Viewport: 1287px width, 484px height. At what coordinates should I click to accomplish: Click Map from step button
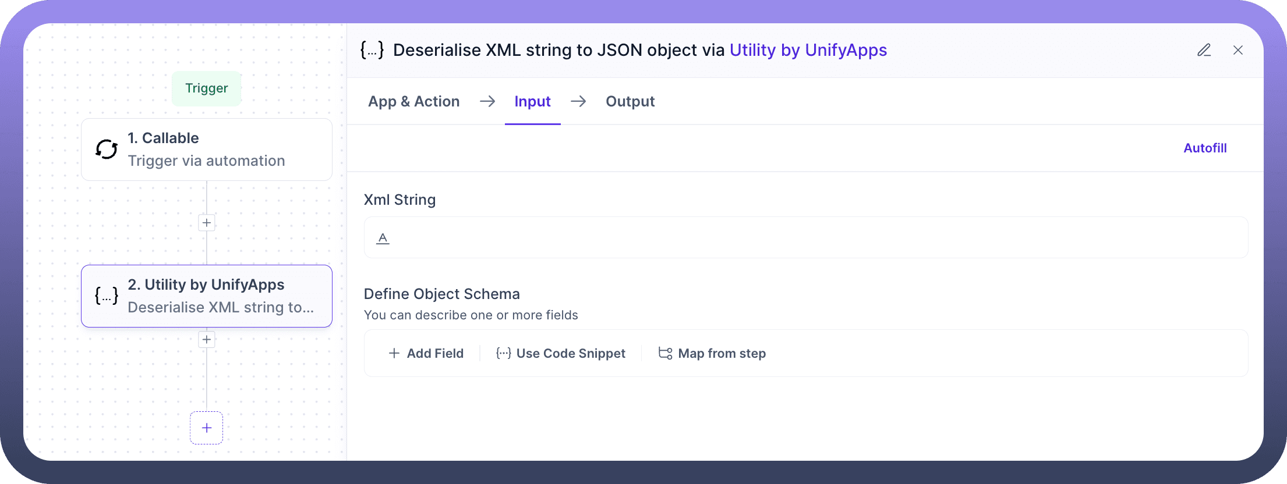pos(712,354)
